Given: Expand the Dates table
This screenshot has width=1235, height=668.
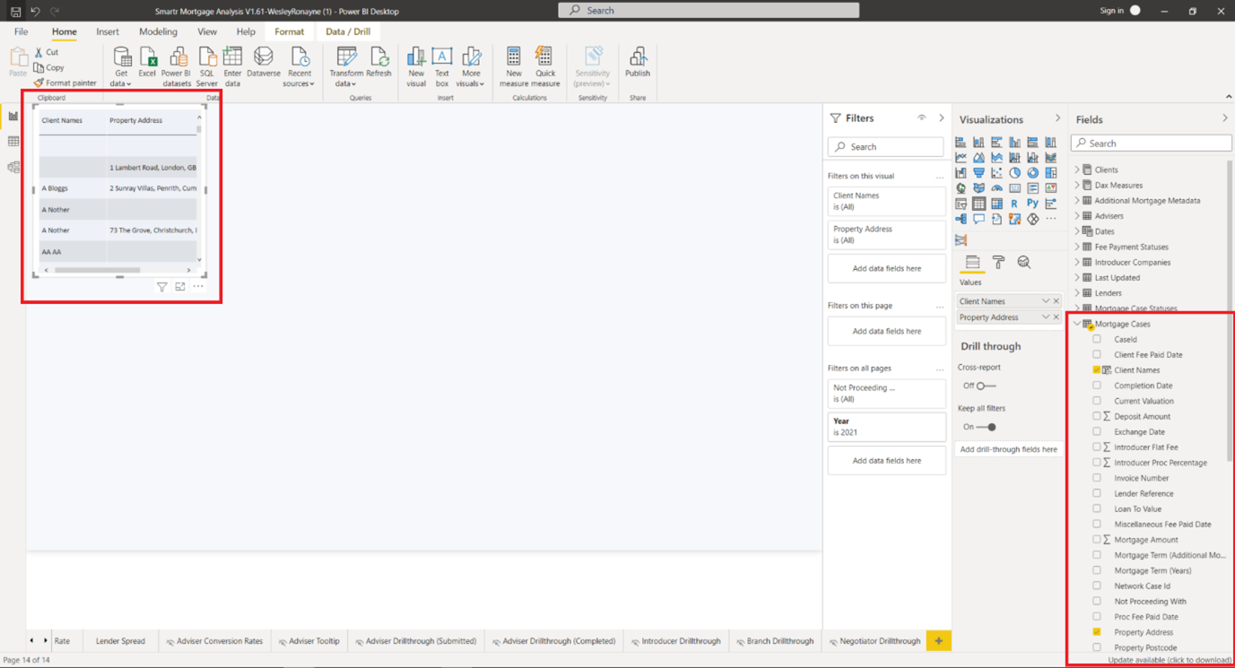Looking at the screenshot, I should 1077,231.
